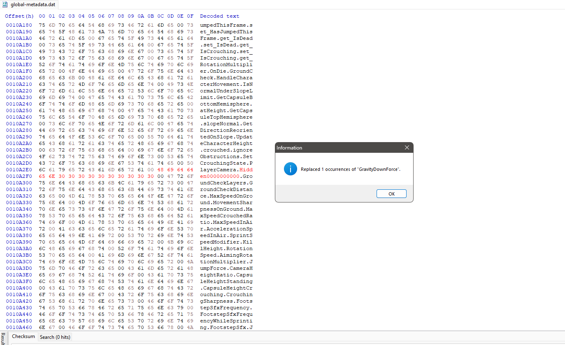Click the vertical Results panel label
The width and height of the screenshot is (565, 345).
2,338
